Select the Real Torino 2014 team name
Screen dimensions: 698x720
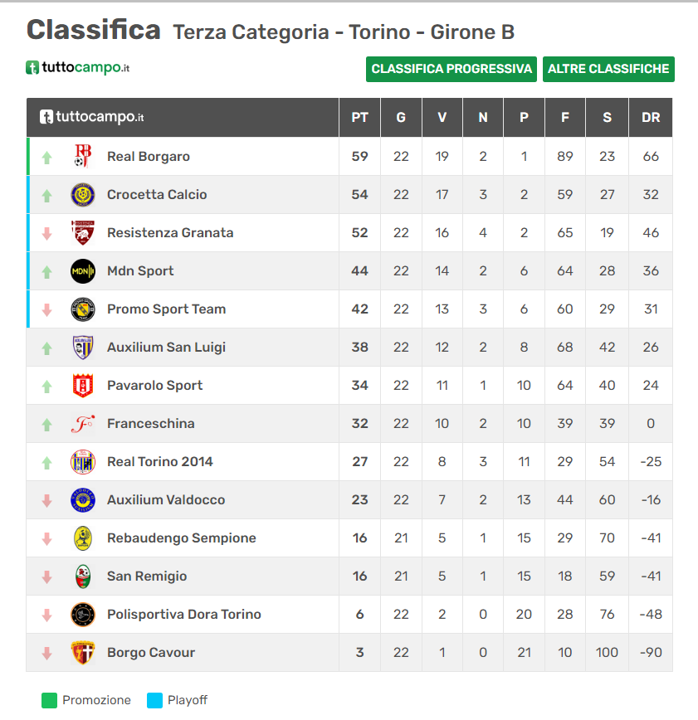point(159,462)
